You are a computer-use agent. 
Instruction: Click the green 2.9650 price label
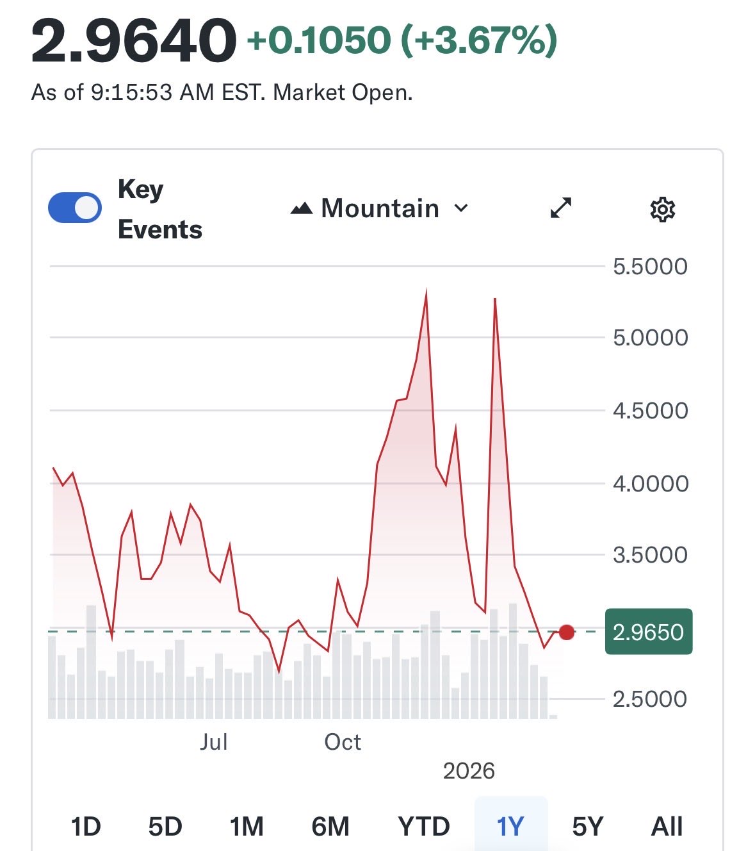coord(648,632)
